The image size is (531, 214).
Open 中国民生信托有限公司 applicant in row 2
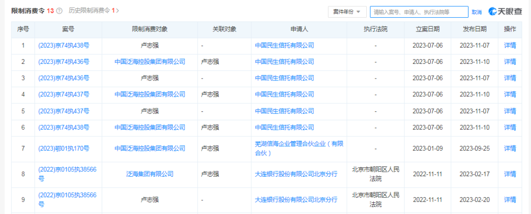[285, 62]
